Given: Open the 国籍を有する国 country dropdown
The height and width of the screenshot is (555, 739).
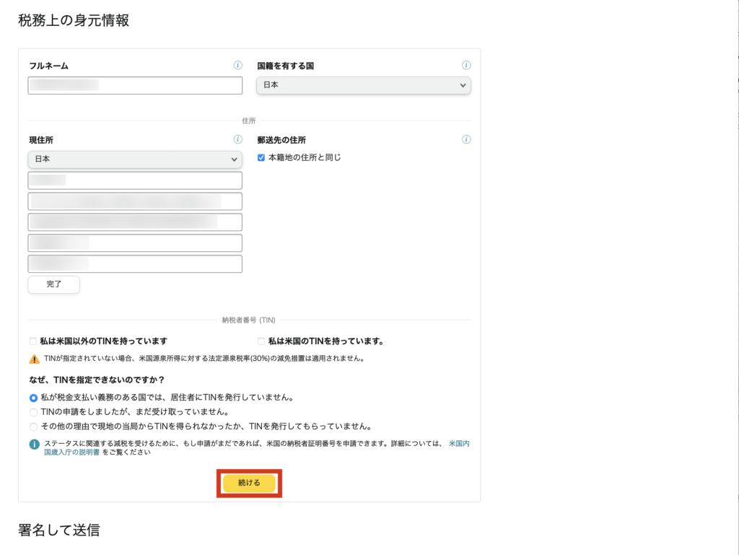Looking at the screenshot, I should click(x=364, y=86).
